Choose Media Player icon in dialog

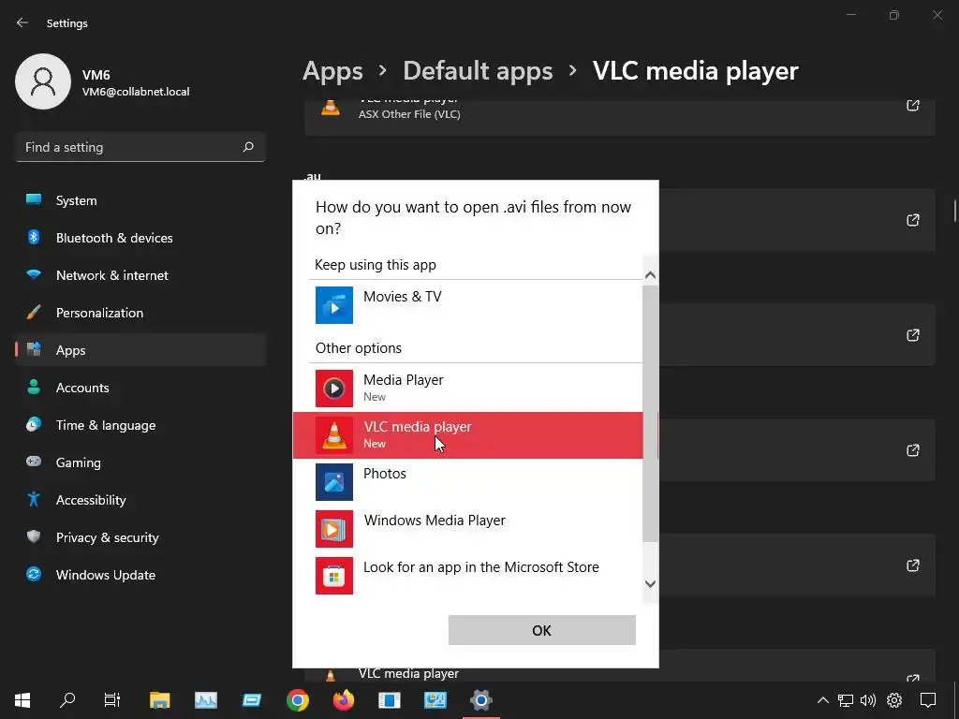pyautogui.click(x=334, y=389)
